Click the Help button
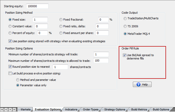175x112 pixels. coord(142,84)
